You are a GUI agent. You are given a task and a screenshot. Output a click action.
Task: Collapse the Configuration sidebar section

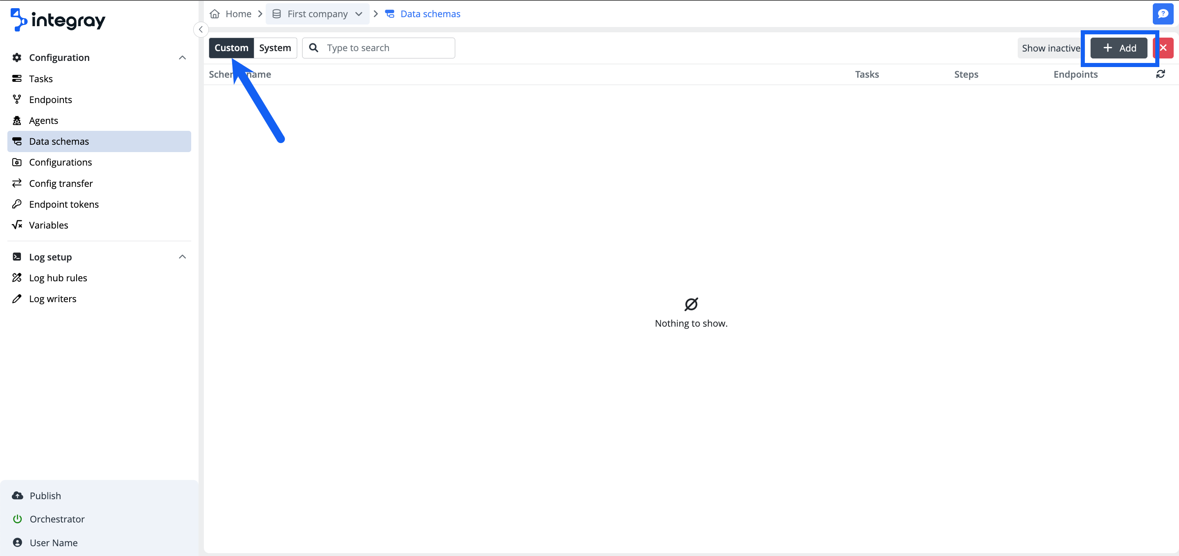(x=182, y=57)
